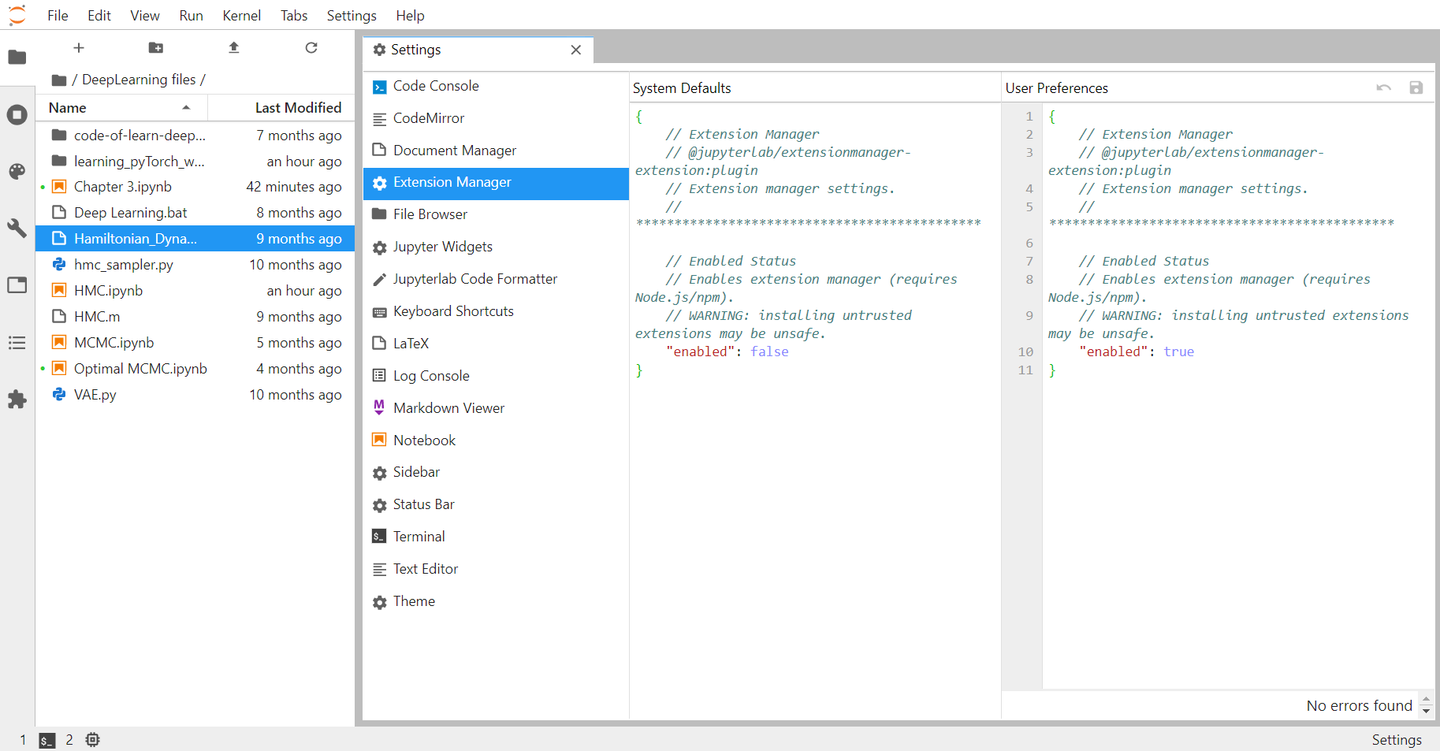This screenshot has width=1440, height=751.
Task: Open the file browser sidebar panel
Action: [17, 57]
